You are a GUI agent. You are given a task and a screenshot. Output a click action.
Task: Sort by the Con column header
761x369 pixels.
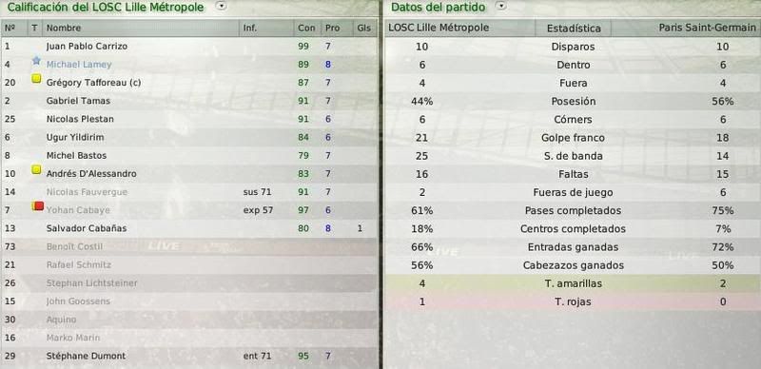click(306, 29)
